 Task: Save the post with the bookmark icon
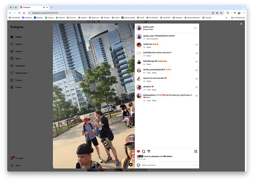(x=196, y=151)
